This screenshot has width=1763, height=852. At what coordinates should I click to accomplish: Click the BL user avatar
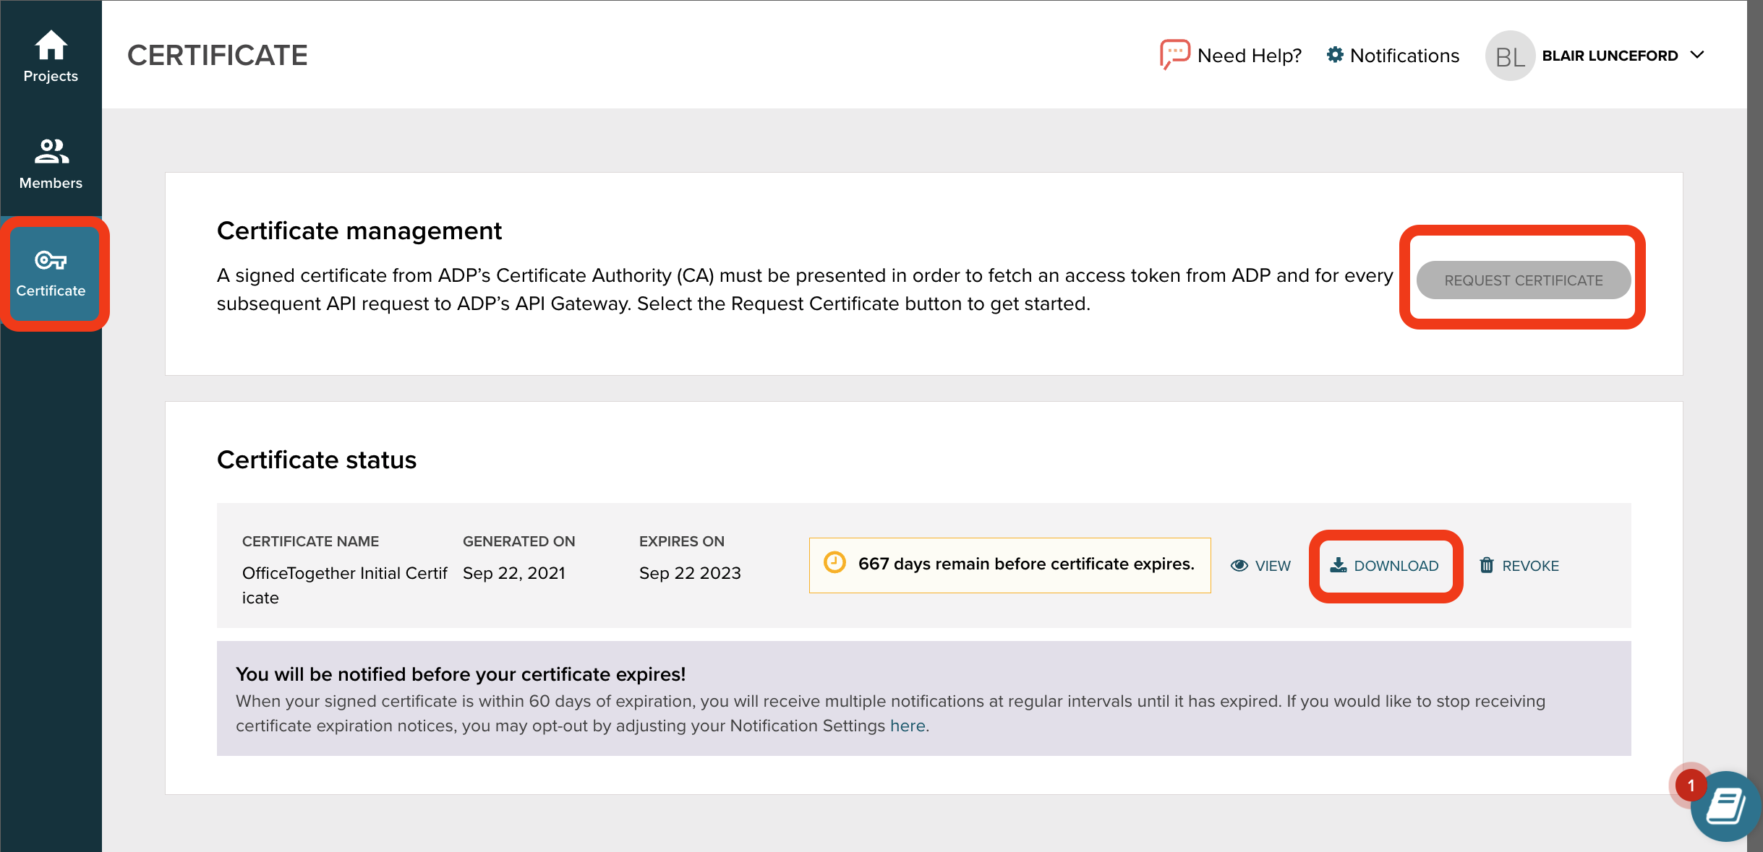[1509, 56]
